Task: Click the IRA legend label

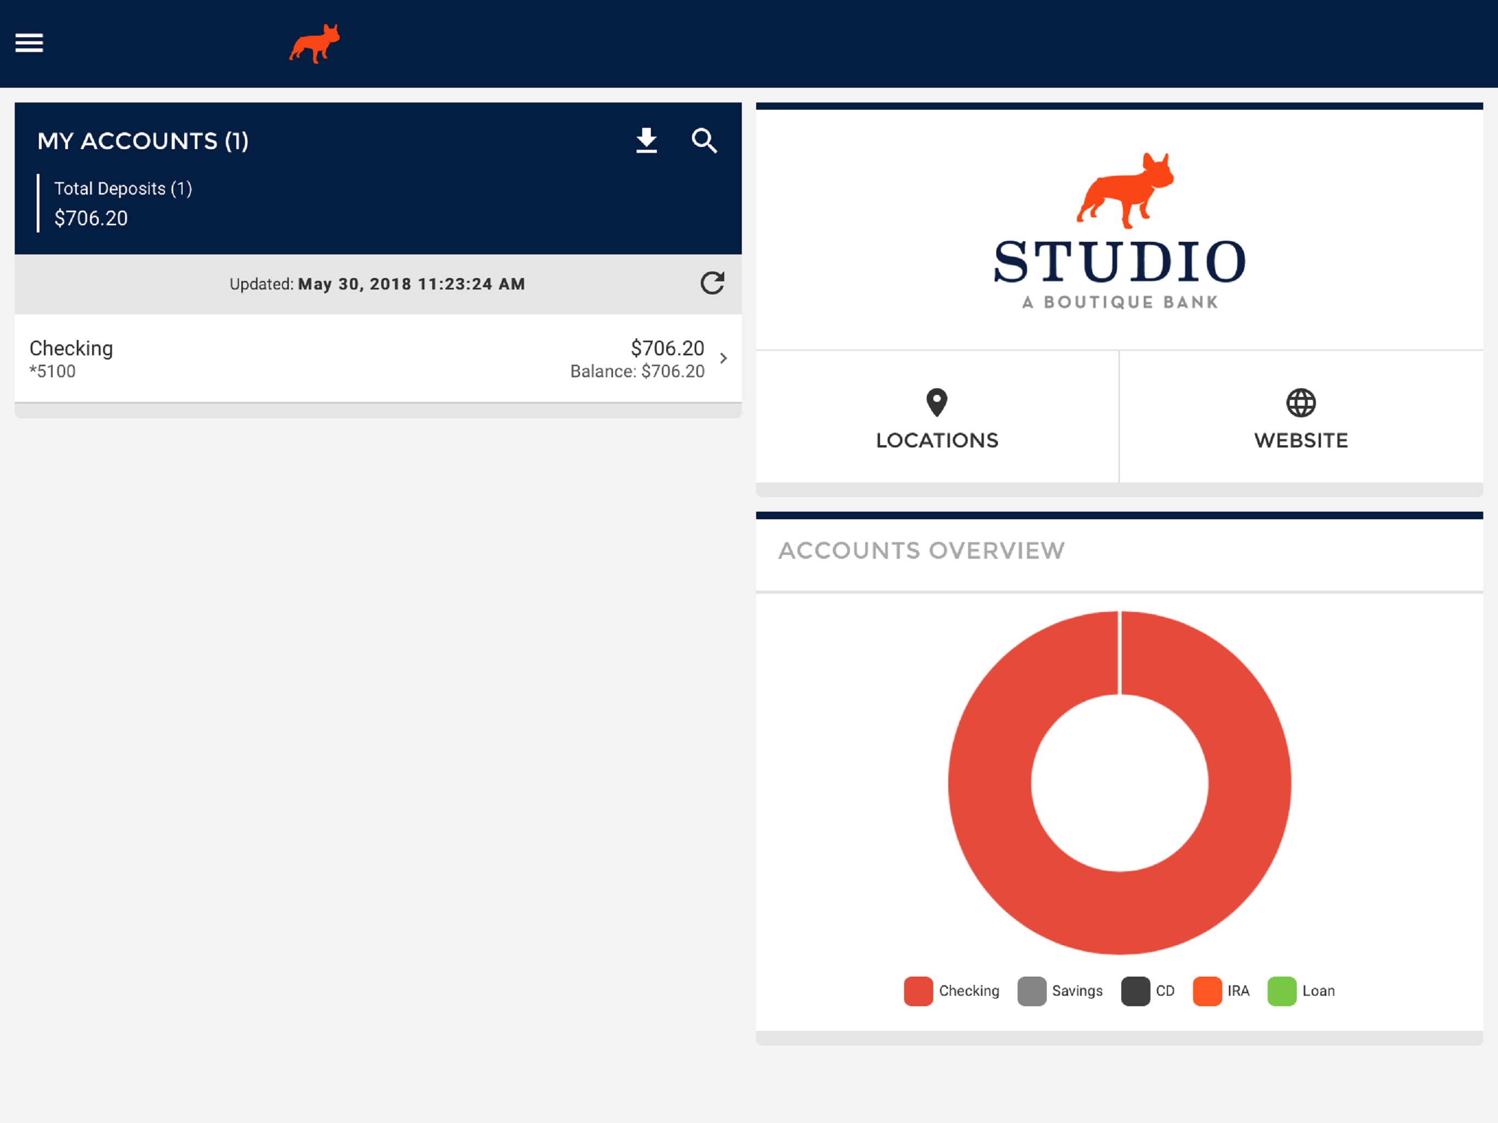Action: coord(1239,991)
